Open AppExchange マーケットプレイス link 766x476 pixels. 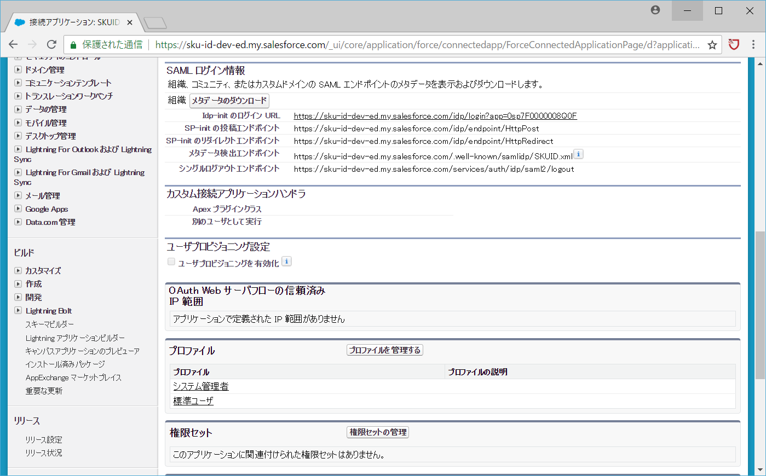pos(73,378)
